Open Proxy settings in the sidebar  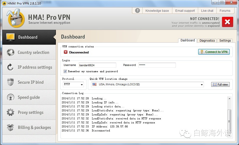pyautogui.click(x=29, y=112)
